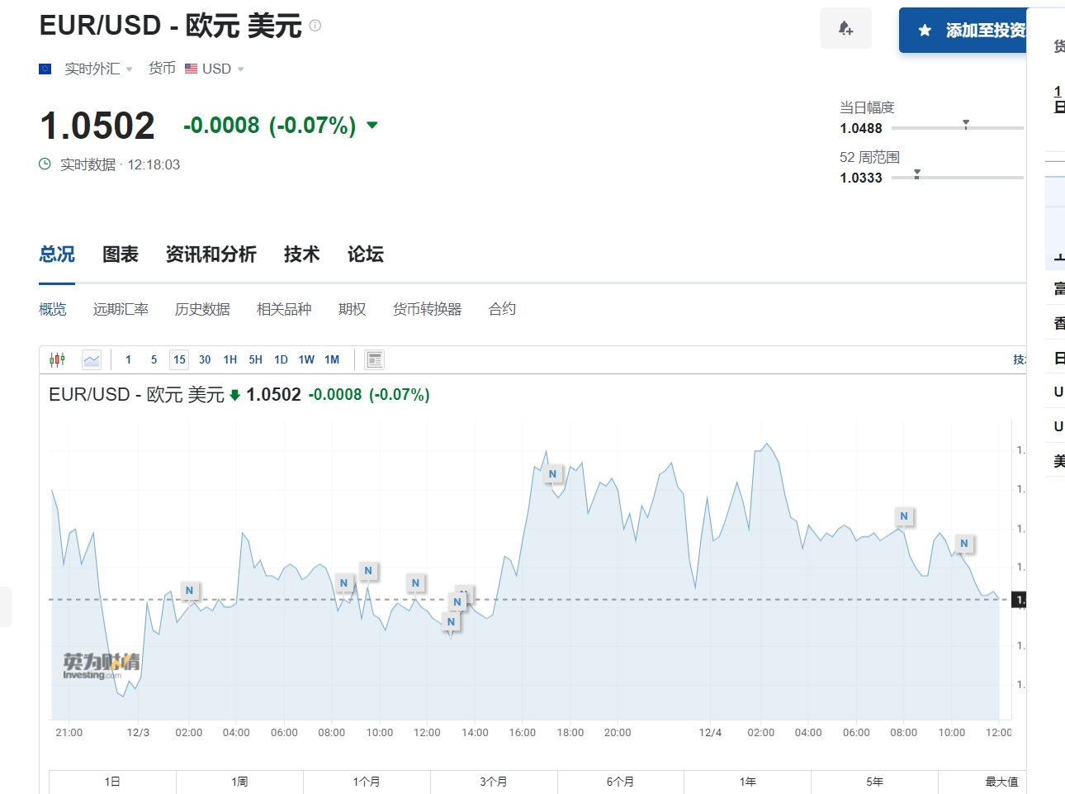Select the 1日 chart range
Viewport: 1065px width, 794px height.
112,782
